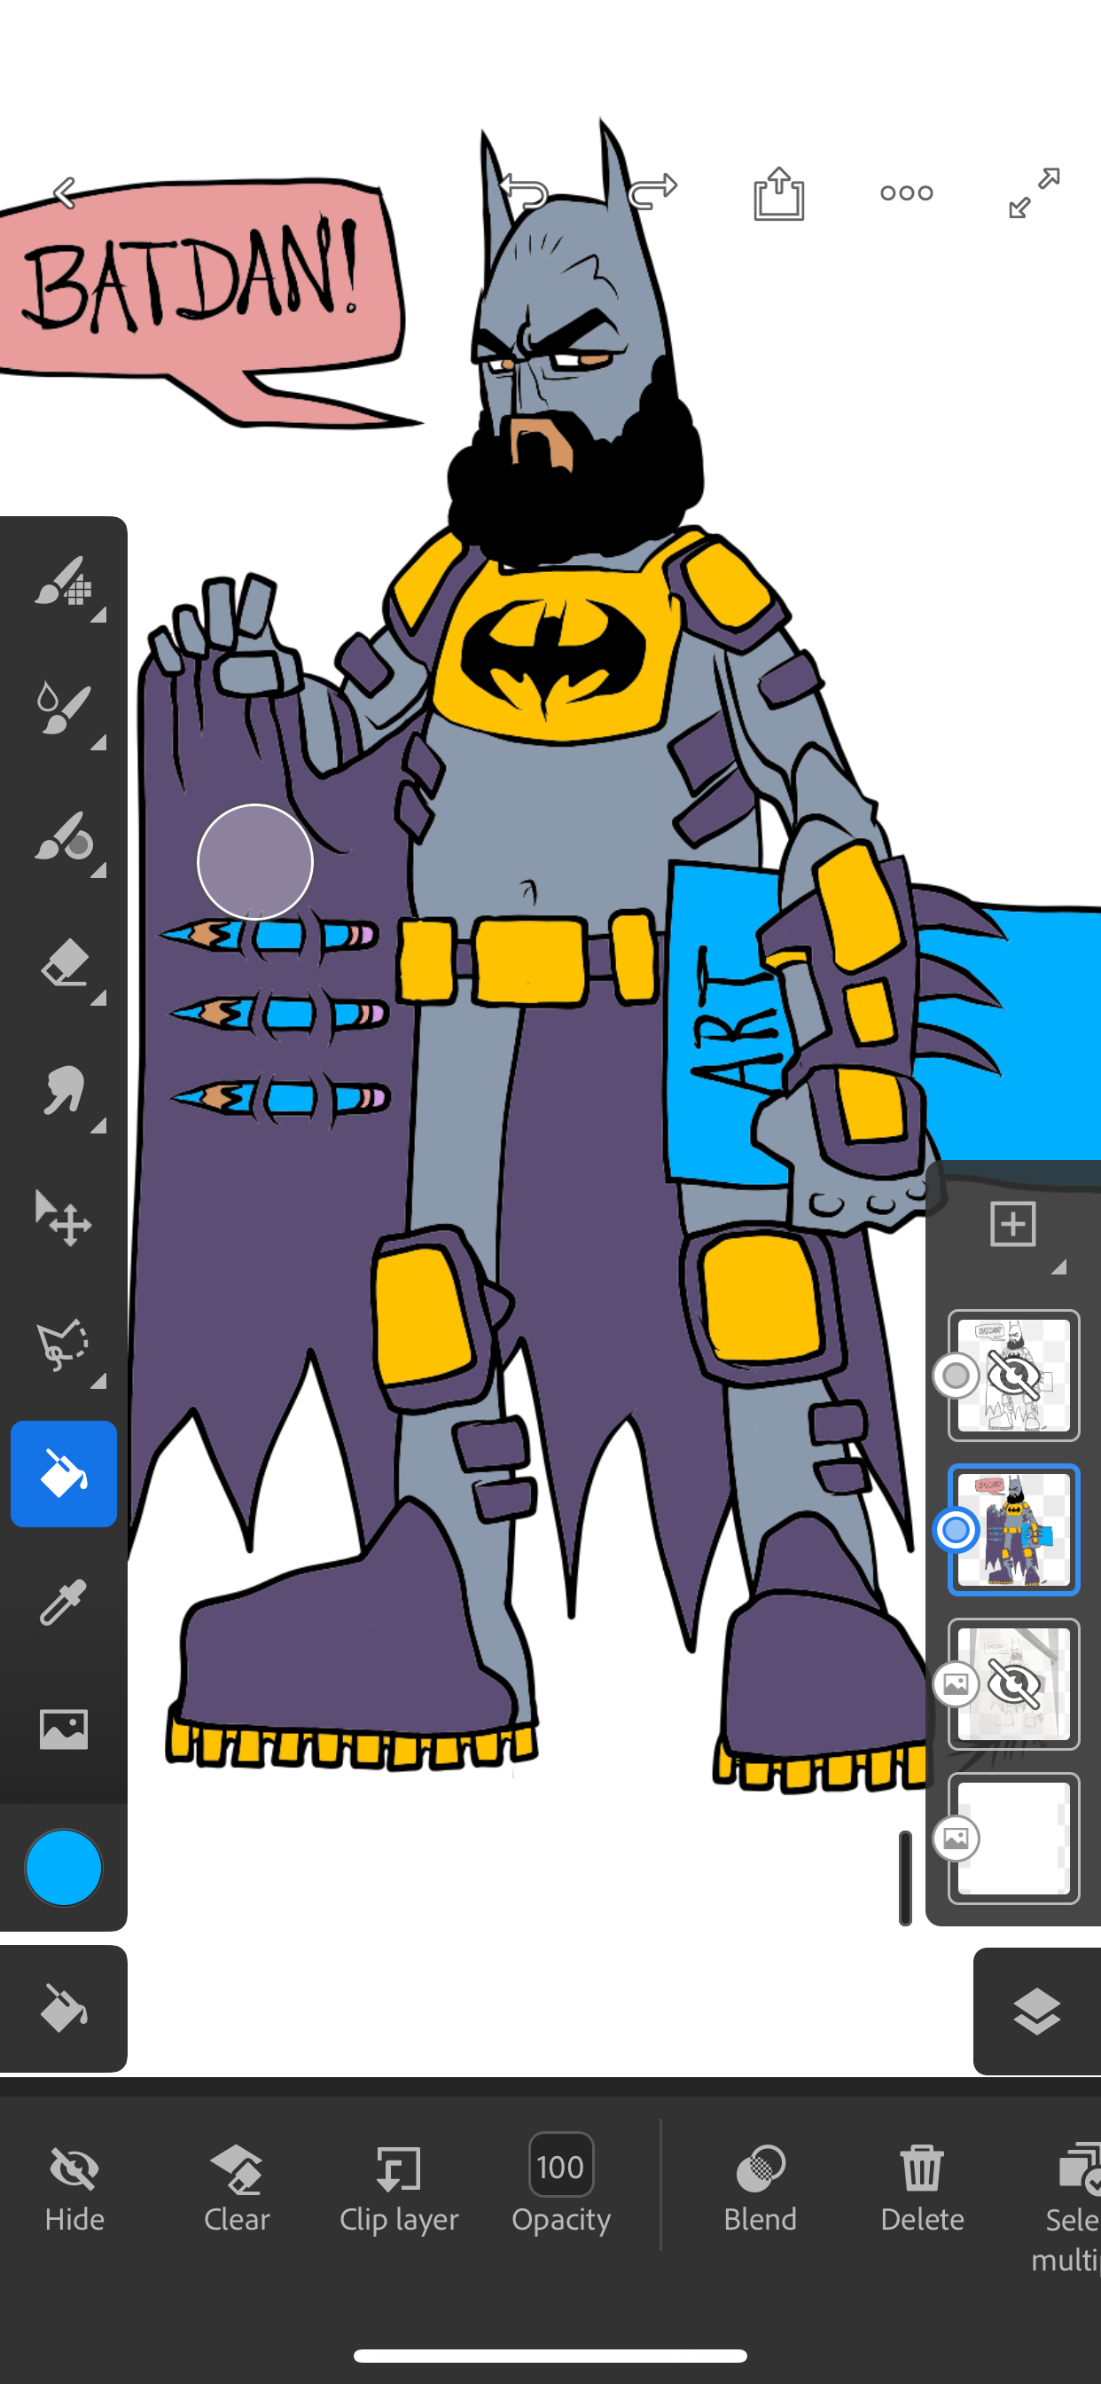Viewport: 1101px width, 2384px height.
Task: Select the Pixel brush tool
Action: (x=63, y=580)
